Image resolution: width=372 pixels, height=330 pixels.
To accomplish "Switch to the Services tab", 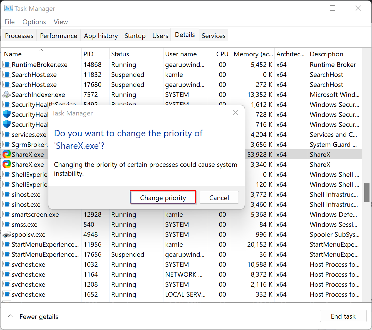I will pyautogui.click(x=214, y=36).
